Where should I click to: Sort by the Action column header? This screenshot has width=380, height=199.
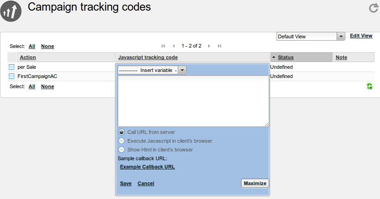[x=28, y=57]
